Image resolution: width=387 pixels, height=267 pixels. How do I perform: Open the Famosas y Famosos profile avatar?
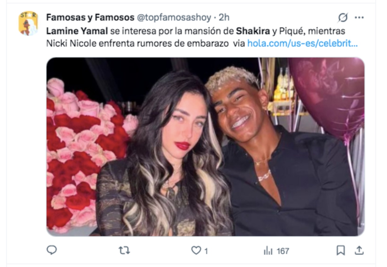pos(28,24)
